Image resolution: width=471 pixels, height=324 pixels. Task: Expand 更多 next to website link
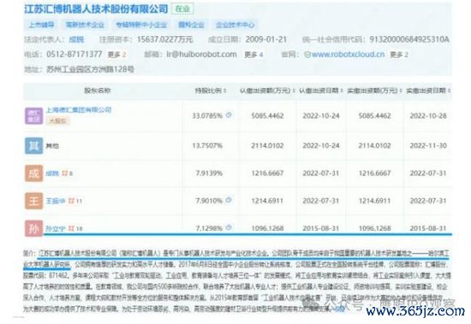point(399,55)
